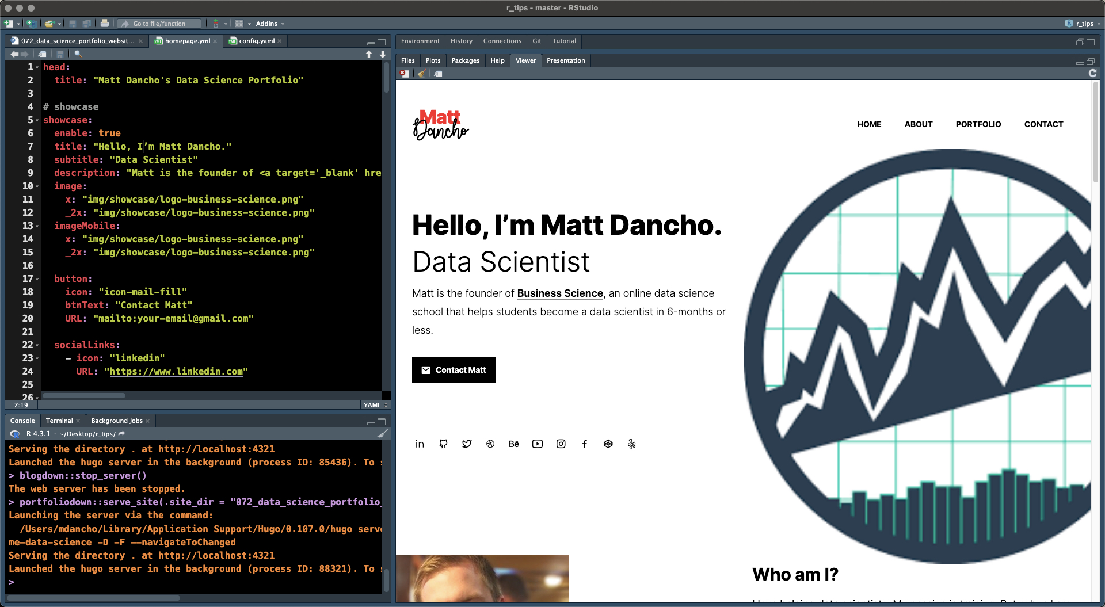
Task: Collapse the showcase: fold on line 5
Action: pyautogui.click(x=37, y=120)
